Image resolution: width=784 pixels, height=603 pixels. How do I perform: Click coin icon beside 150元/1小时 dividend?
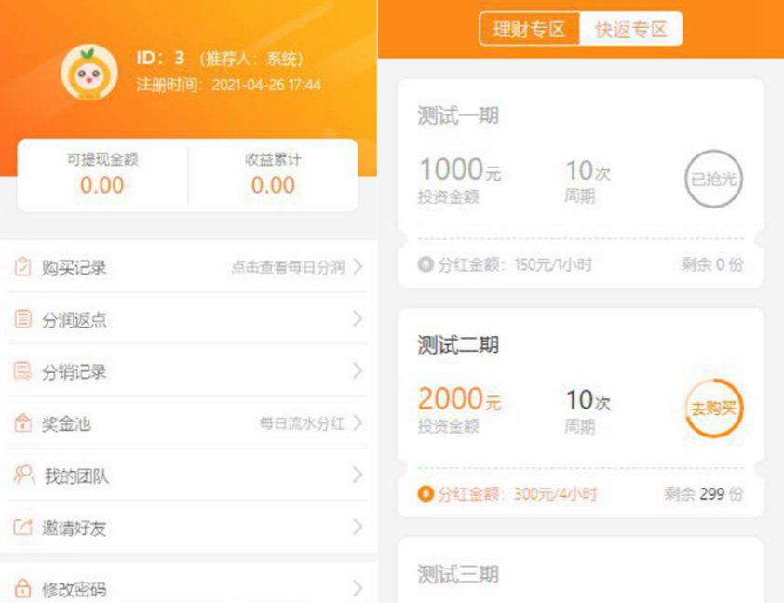426,263
